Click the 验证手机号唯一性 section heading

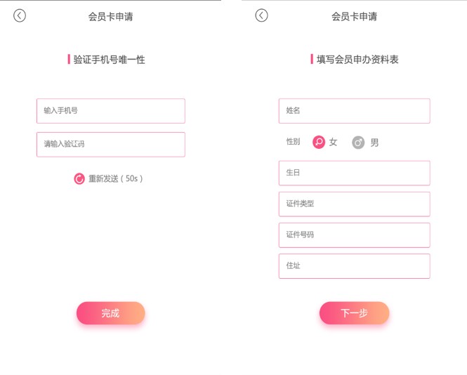point(109,60)
